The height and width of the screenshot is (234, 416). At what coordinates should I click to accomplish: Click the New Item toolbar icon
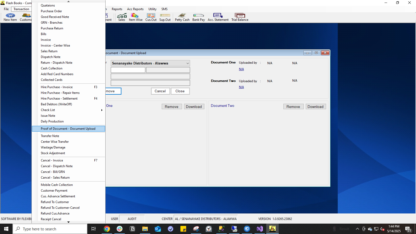point(10,17)
